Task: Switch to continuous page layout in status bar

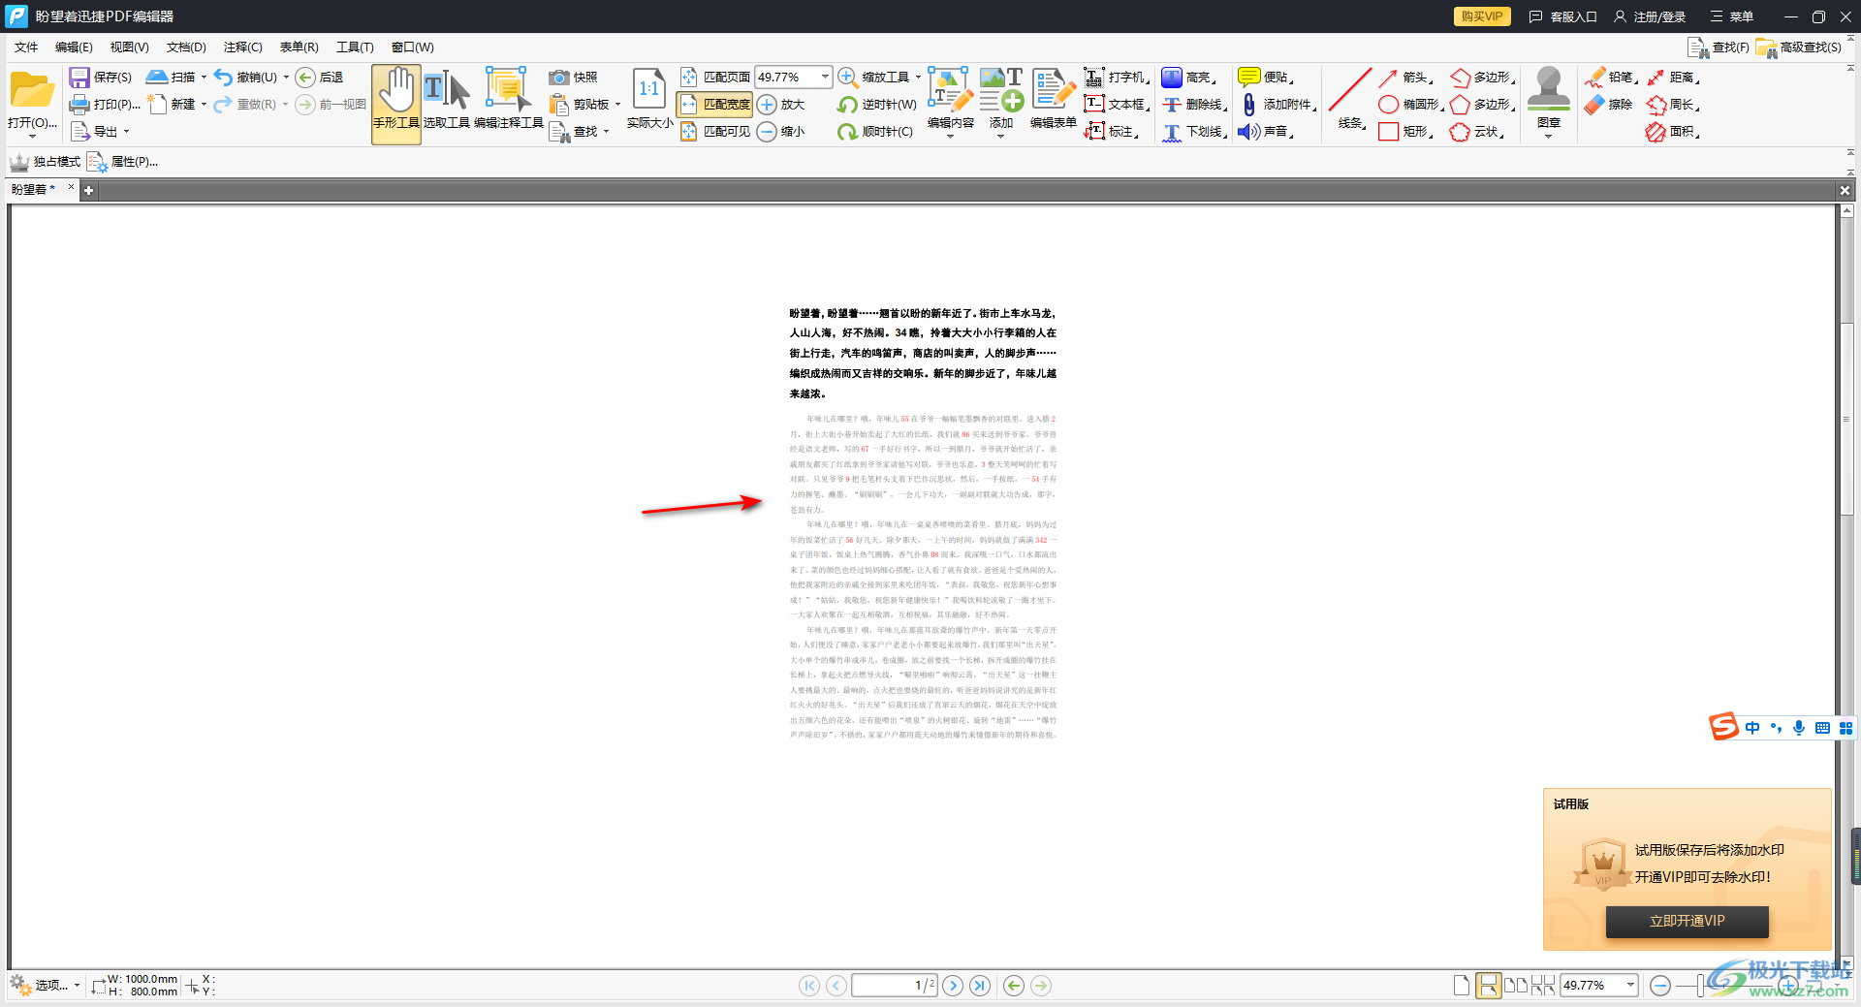Action: pyautogui.click(x=1488, y=986)
